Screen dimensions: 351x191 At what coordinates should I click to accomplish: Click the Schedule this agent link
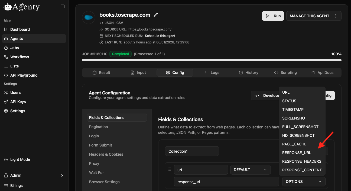160,36
